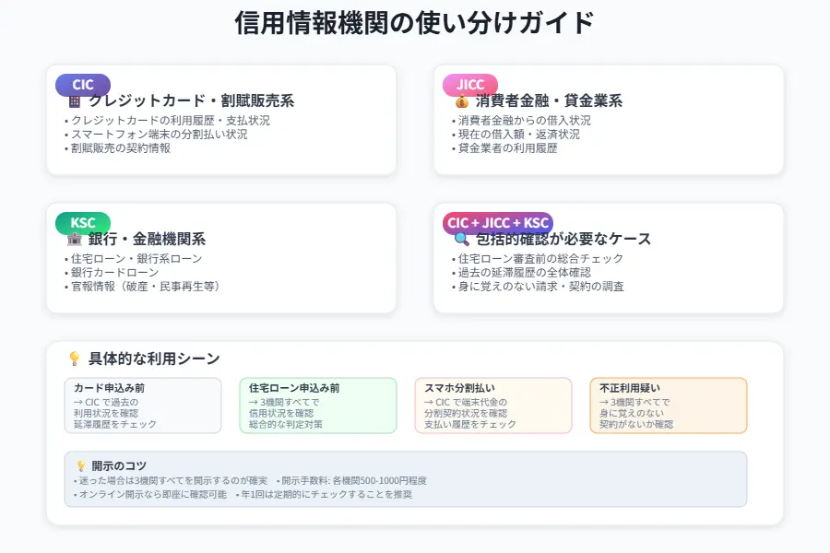
Task: Click the heading クレジットカード・割賦販売系
Action: [x=191, y=100]
